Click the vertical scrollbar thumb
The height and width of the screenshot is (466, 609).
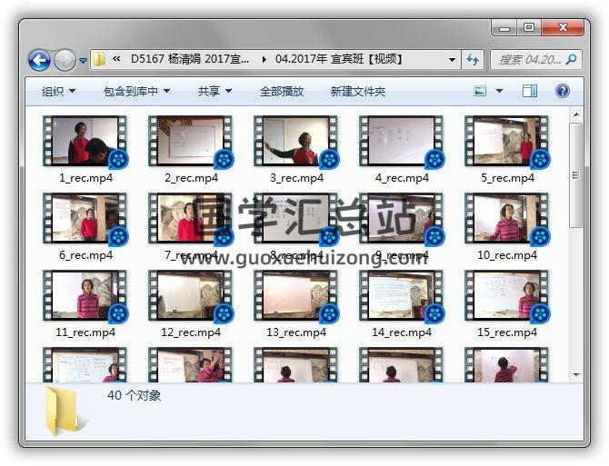(576, 175)
